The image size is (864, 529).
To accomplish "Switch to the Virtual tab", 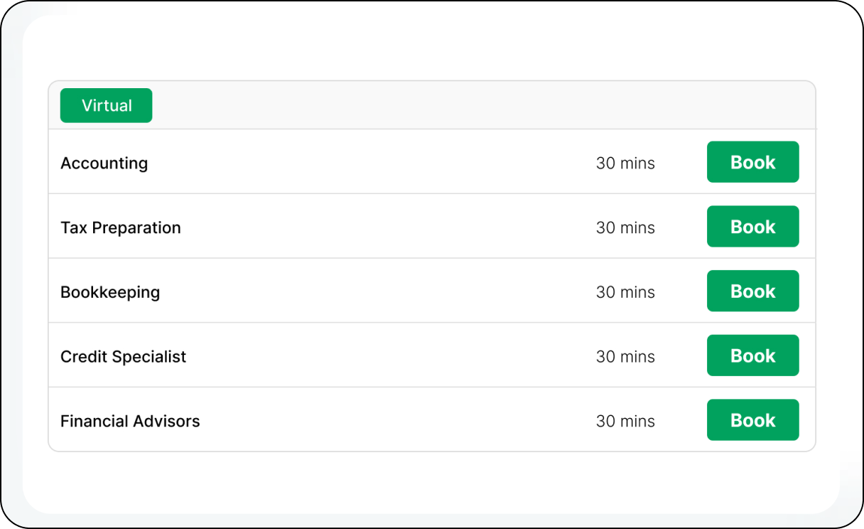I will tap(106, 105).
